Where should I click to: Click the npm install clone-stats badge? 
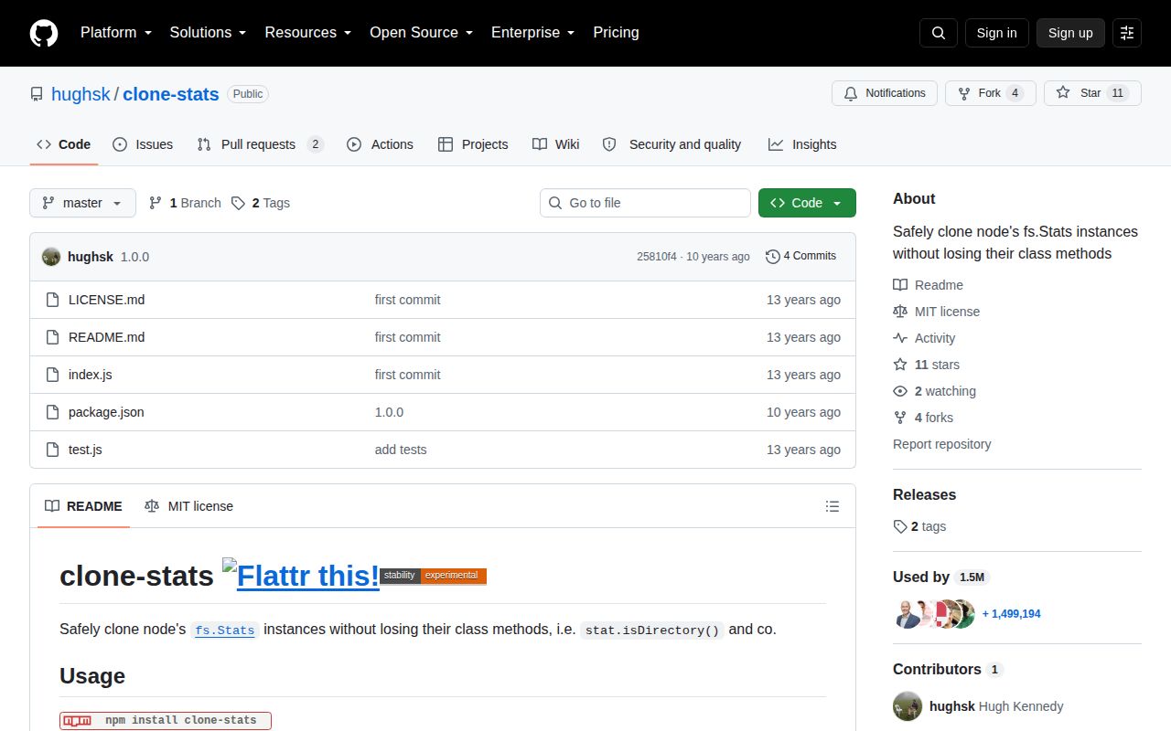(166, 720)
